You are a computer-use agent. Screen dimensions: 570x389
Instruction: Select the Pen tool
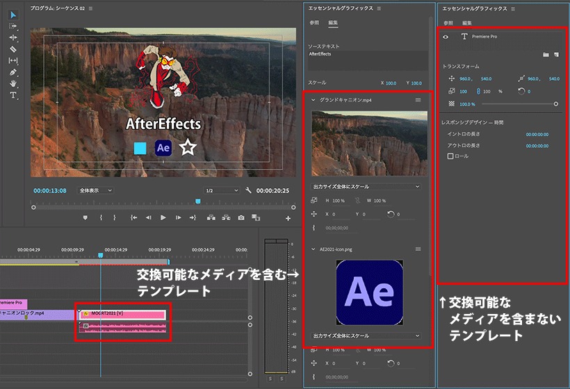point(13,72)
